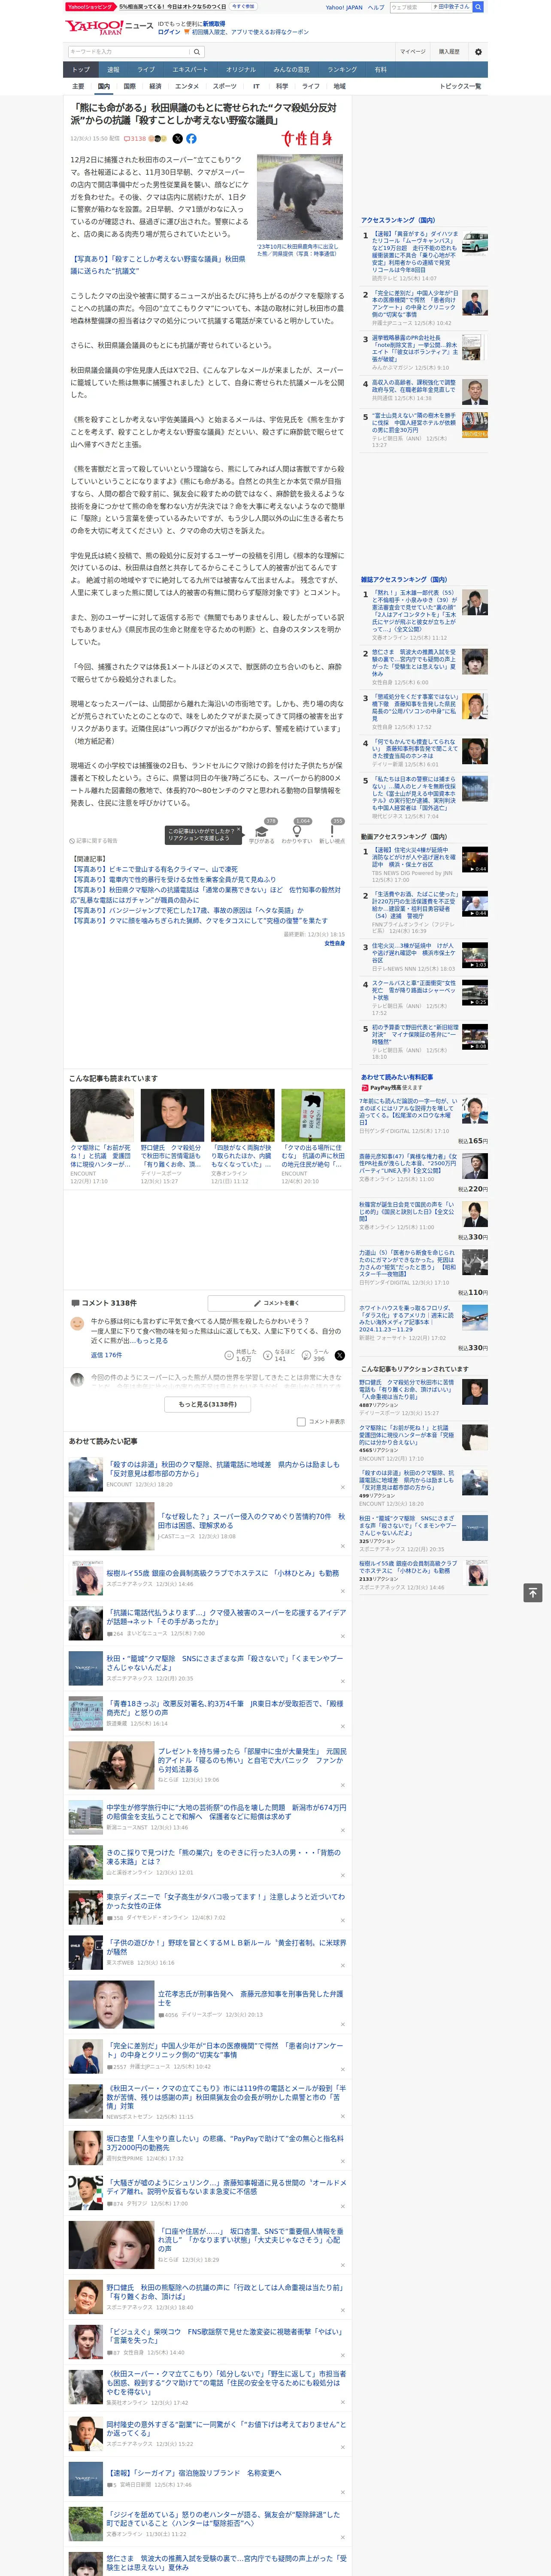Image resolution: width=551 pixels, height=2576 pixels.
Task: Click the Yahoo! JAPAN news logo
Action: pyautogui.click(x=109, y=27)
